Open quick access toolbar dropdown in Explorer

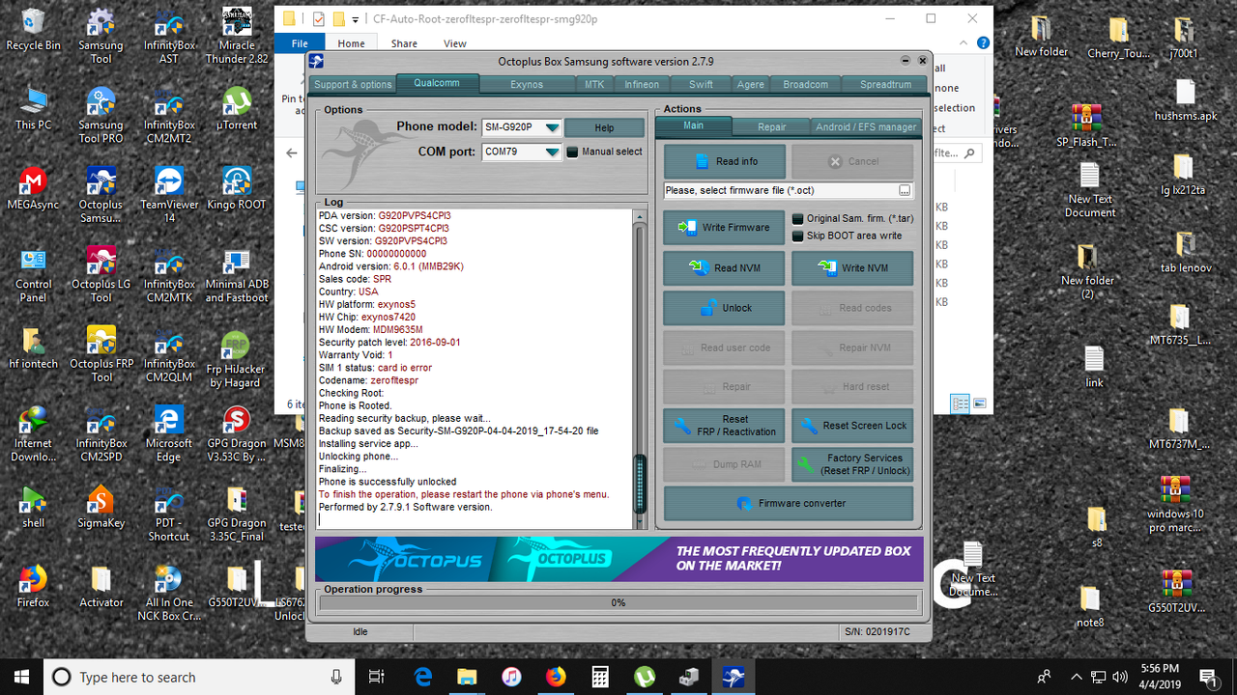pos(356,19)
